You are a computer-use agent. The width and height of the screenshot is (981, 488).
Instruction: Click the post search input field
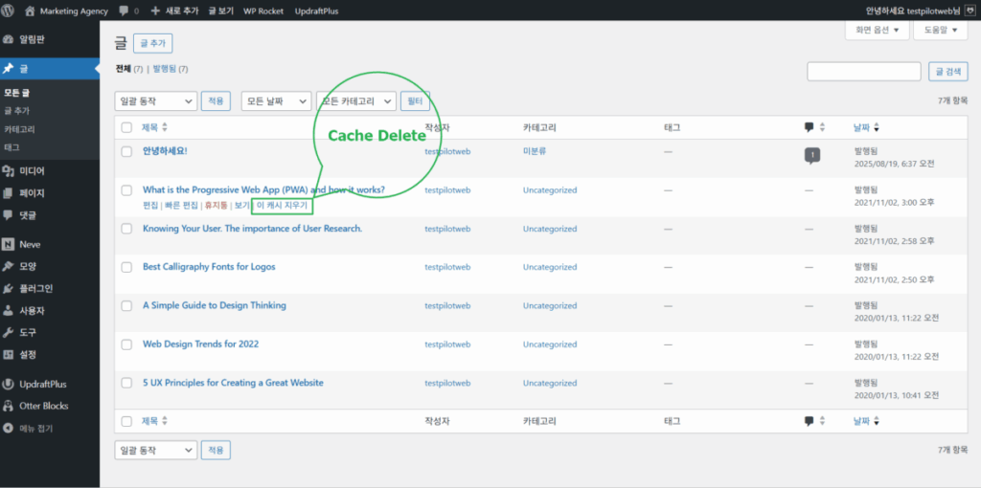863,72
